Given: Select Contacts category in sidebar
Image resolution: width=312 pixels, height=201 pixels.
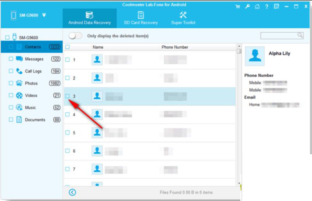Looking at the screenshot, I should [32, 47].
